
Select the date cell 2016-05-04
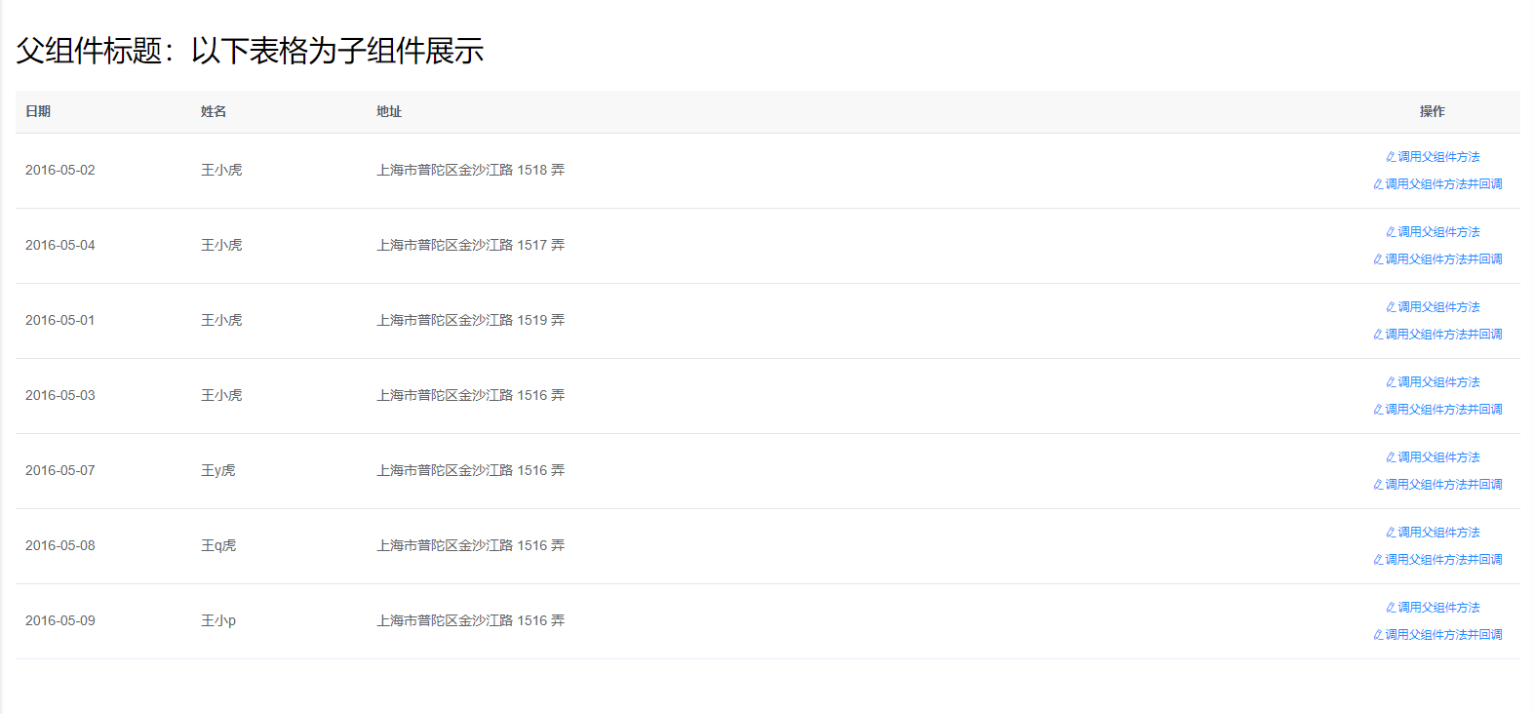(60, 246)
